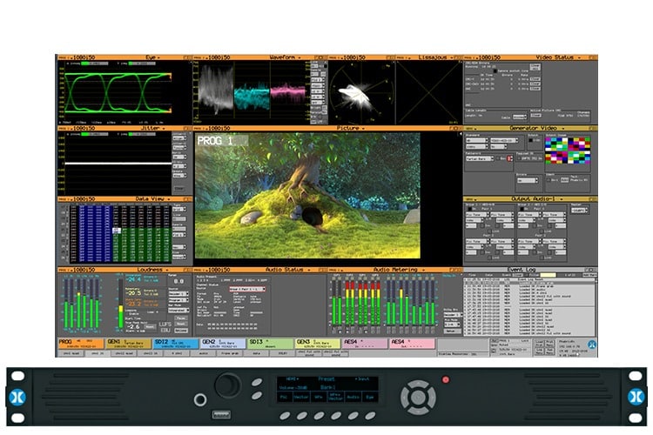
Task: Click the rotary volume knob on front panel
Action: [x=227, y=385]
